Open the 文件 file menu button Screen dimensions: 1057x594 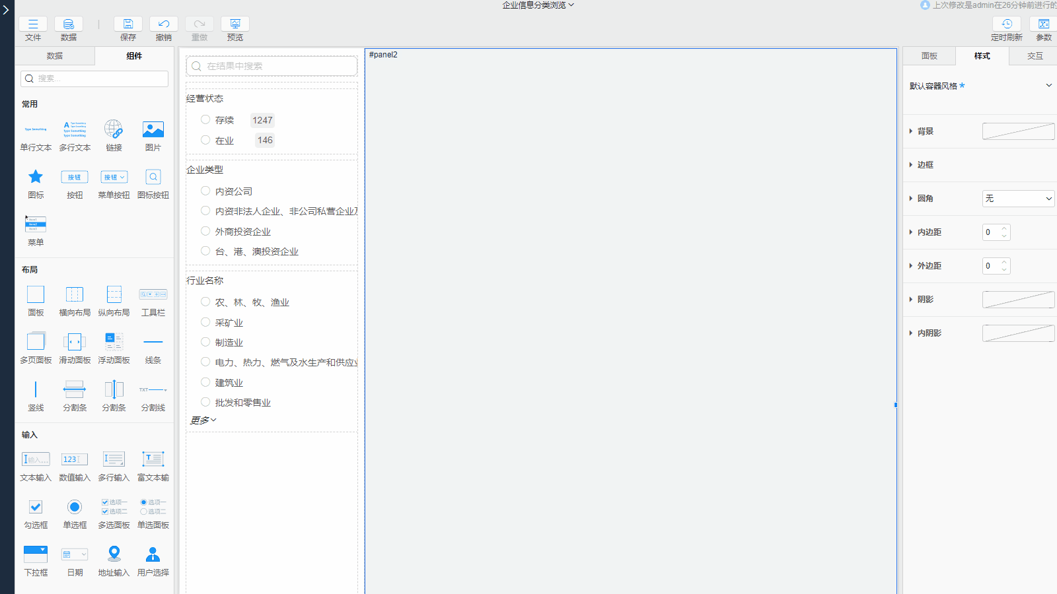33,24
